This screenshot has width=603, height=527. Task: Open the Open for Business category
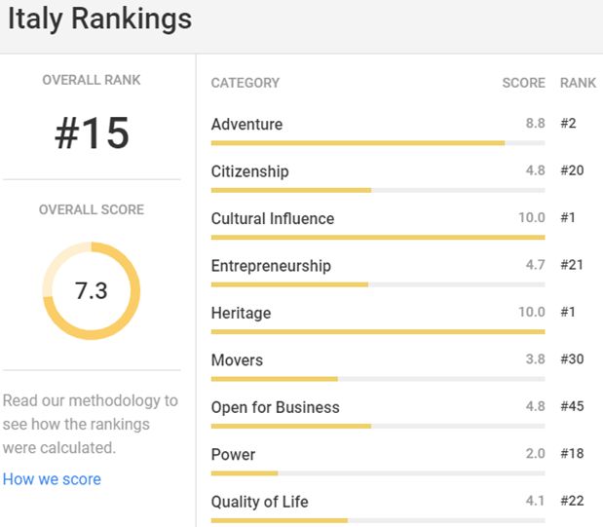pos(275,407)
